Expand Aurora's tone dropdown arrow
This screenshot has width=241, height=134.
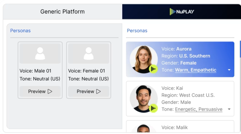[x=229, y=70]
